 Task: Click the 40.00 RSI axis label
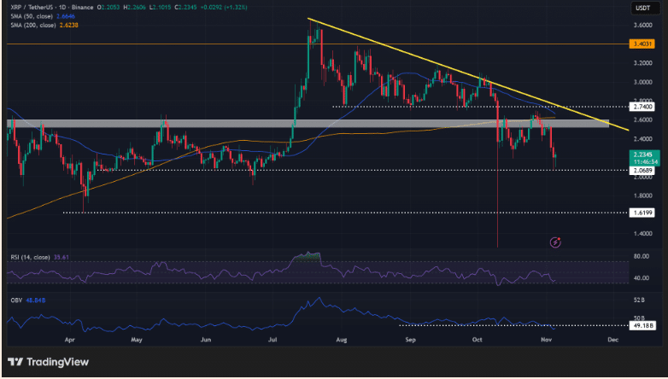click(x=642, y=278)
